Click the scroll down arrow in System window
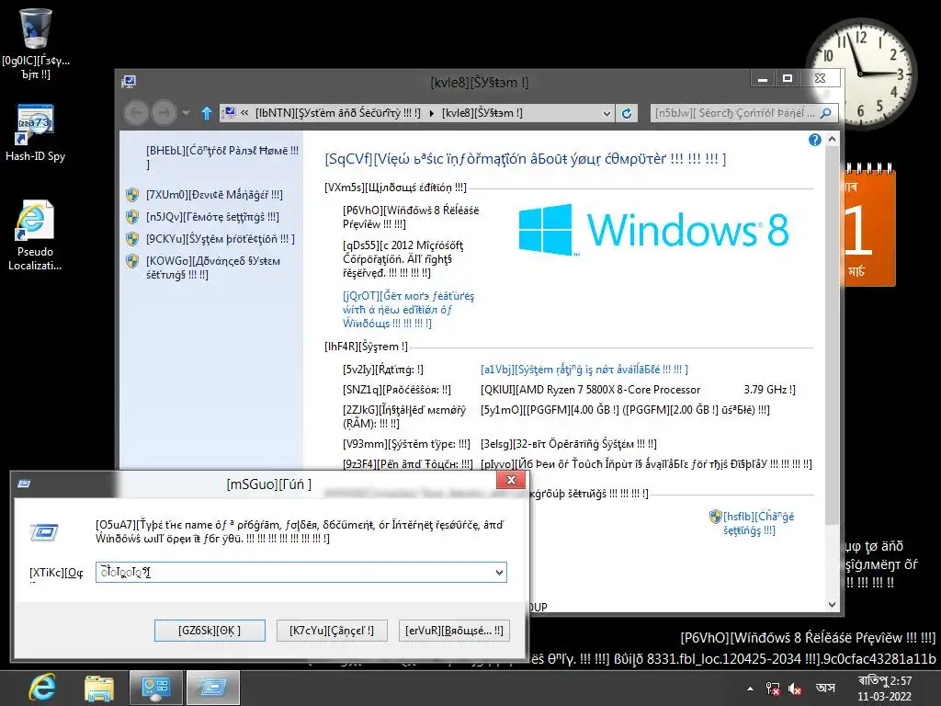941x706 pixels. point(832,605)
